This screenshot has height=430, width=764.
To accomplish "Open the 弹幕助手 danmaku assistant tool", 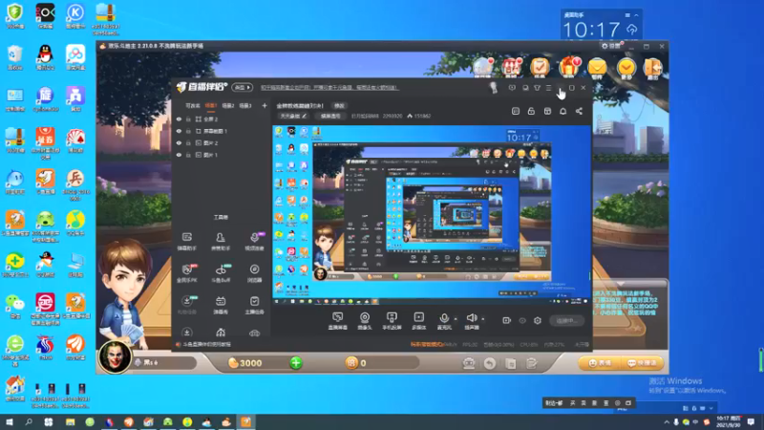I will click(186, 242).
